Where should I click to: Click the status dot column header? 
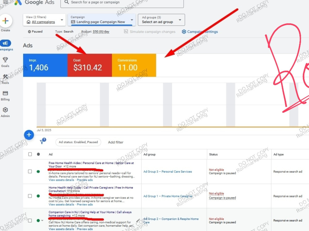[38, 154]
